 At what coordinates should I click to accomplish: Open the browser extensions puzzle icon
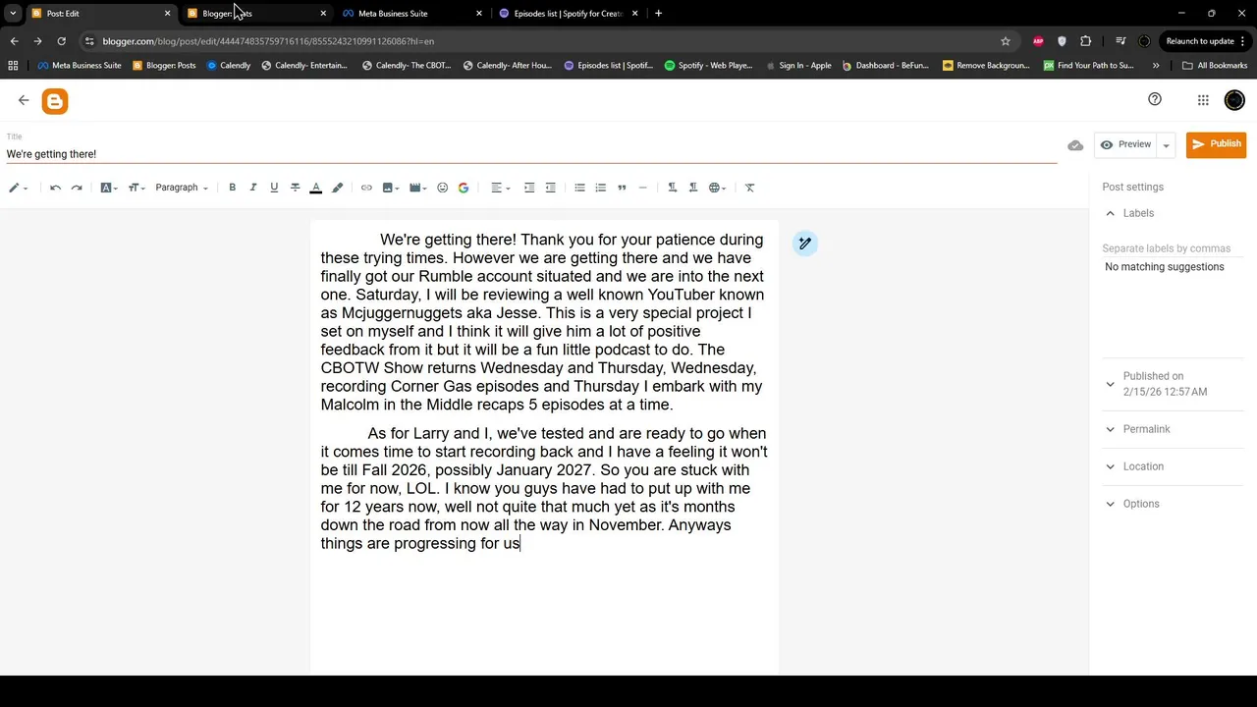tap(1085, 41)
